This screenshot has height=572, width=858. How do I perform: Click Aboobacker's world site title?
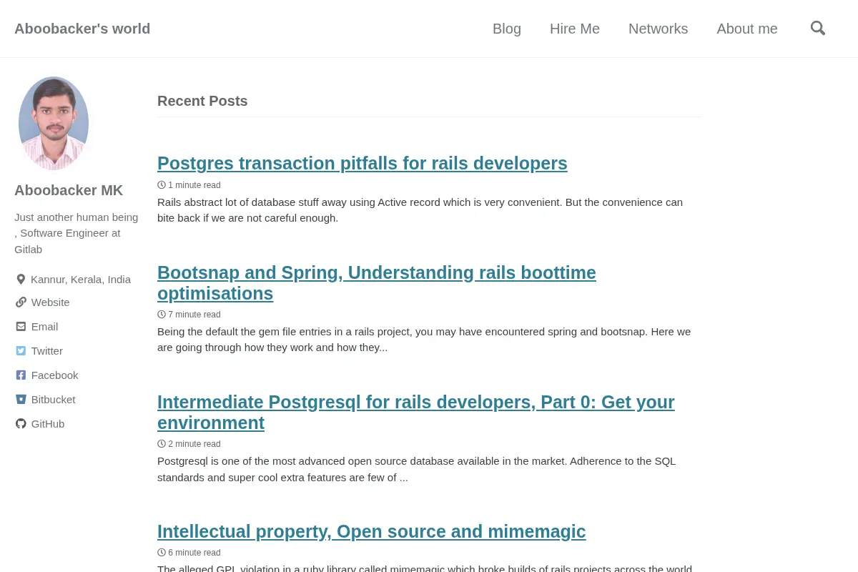coord(82,29)
